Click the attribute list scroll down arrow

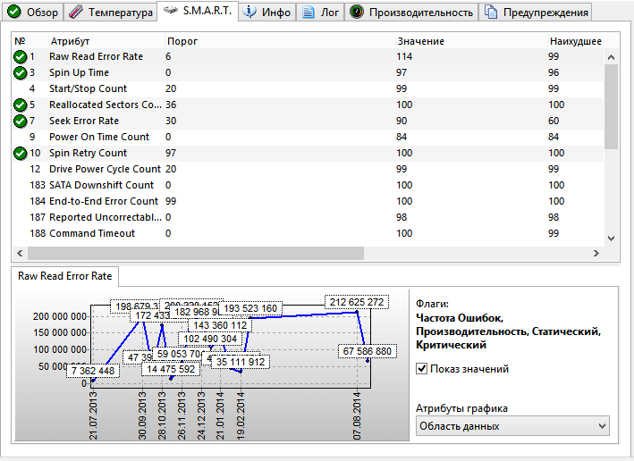pos(611,239)
